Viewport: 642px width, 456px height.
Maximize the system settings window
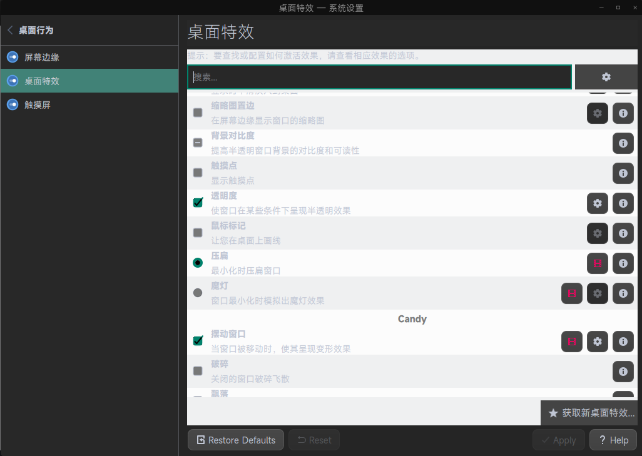pos(618,8)
